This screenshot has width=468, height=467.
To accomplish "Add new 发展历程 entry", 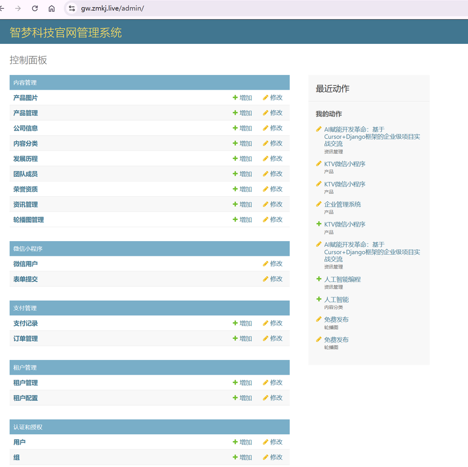I will pos(242,159).
